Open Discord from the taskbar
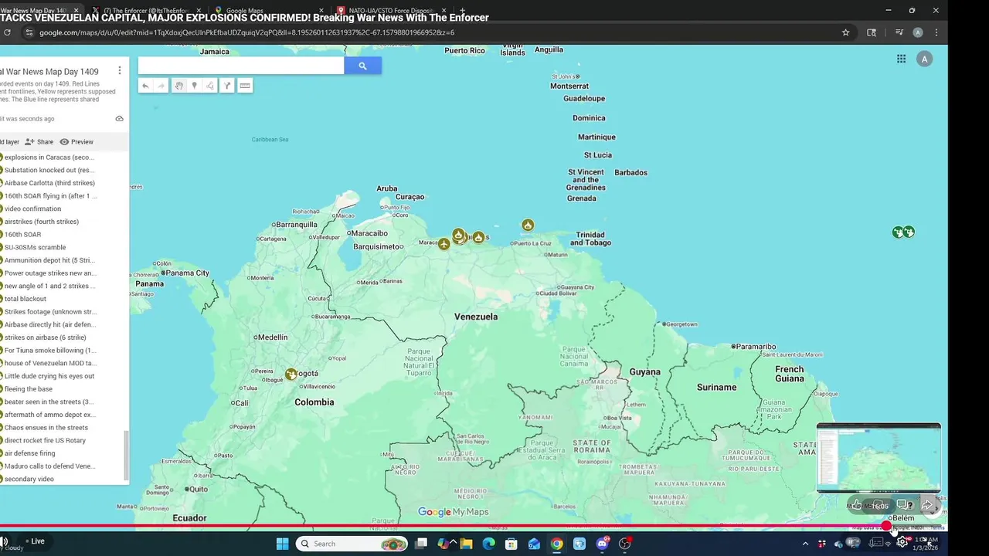The width and height of the screenshot is (989, 556). [x=603, y=544]
